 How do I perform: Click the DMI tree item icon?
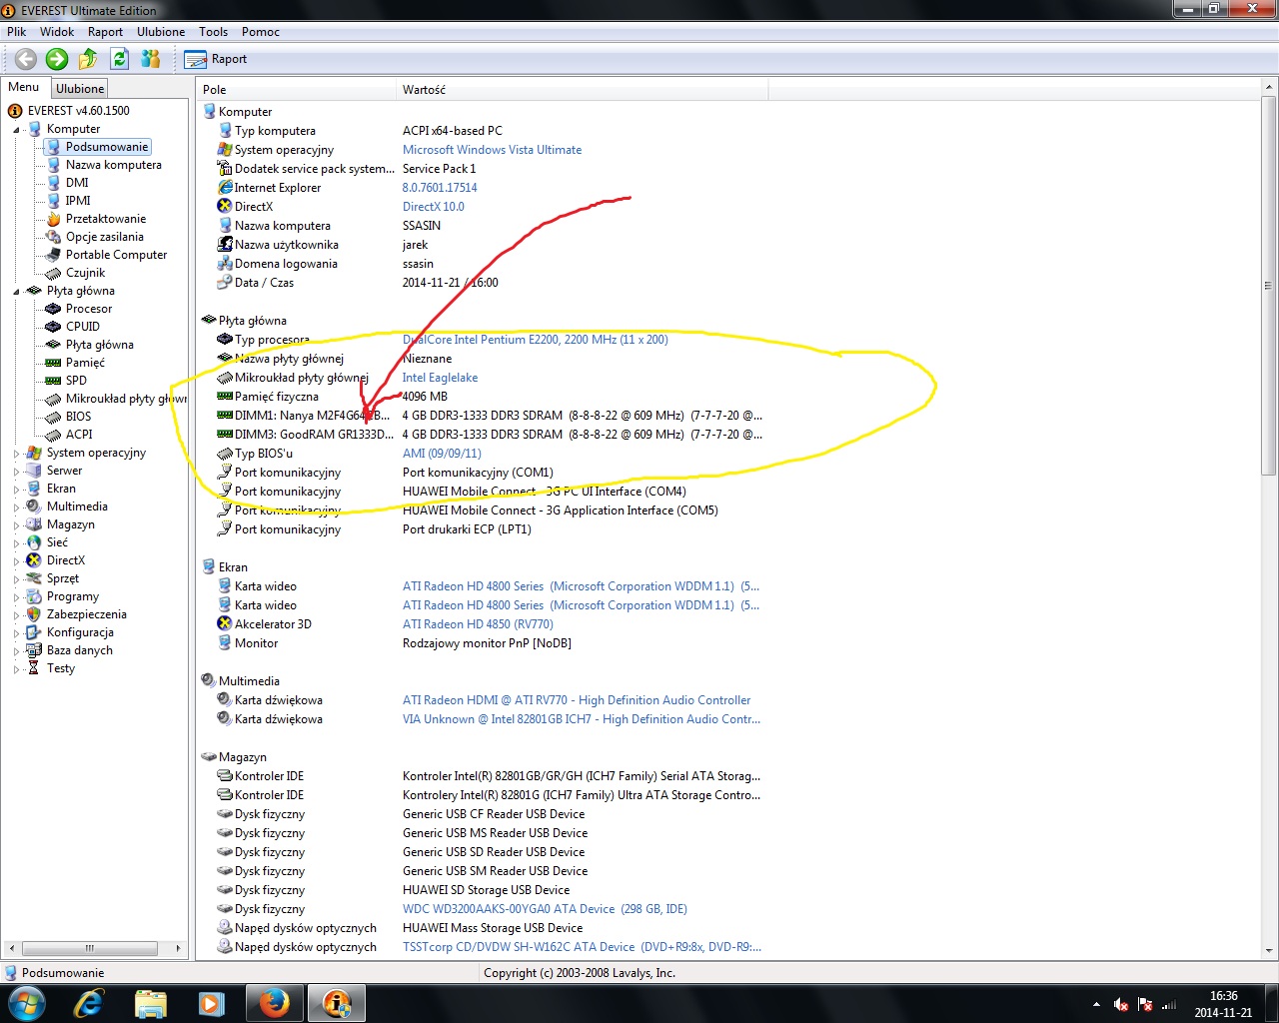(53, 183)
